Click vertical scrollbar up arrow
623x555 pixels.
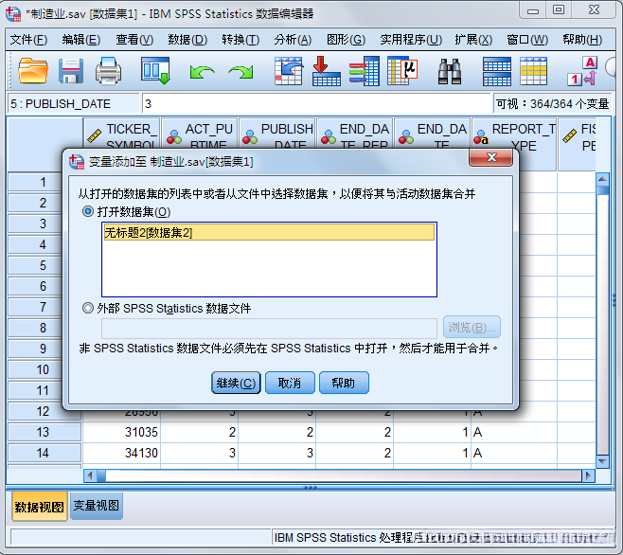[602, 179]
